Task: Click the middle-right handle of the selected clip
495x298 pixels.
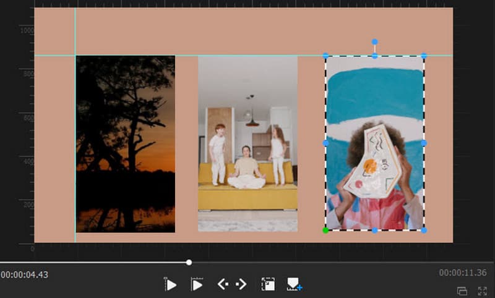Action: 424,143
